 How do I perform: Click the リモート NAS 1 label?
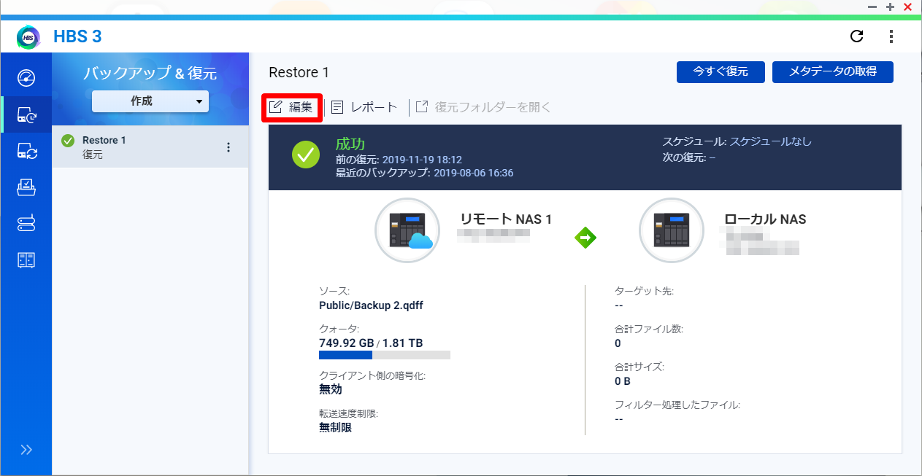tap(506, 219)
